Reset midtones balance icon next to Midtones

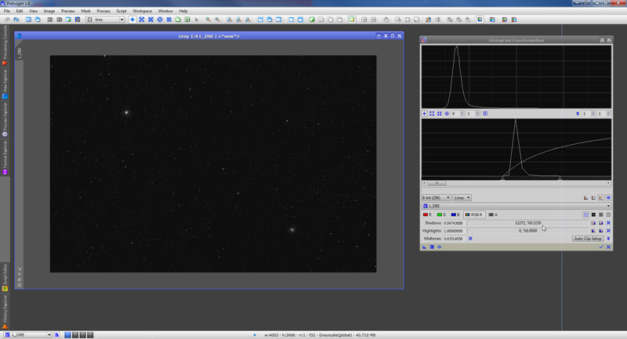470,239
